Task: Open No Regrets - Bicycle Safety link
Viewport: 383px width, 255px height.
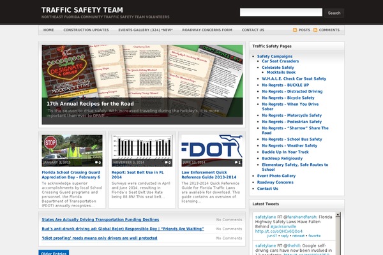Action: pos(288,98)
